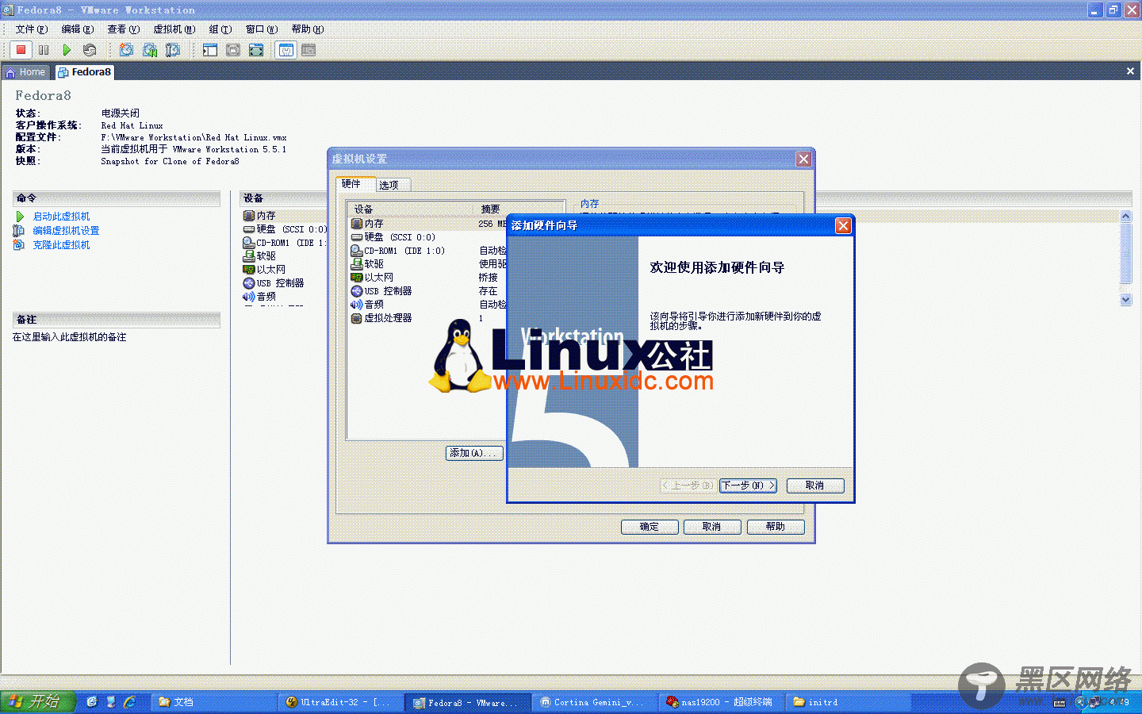Close the Fedora8 tab with the X

click(1130, 71)
